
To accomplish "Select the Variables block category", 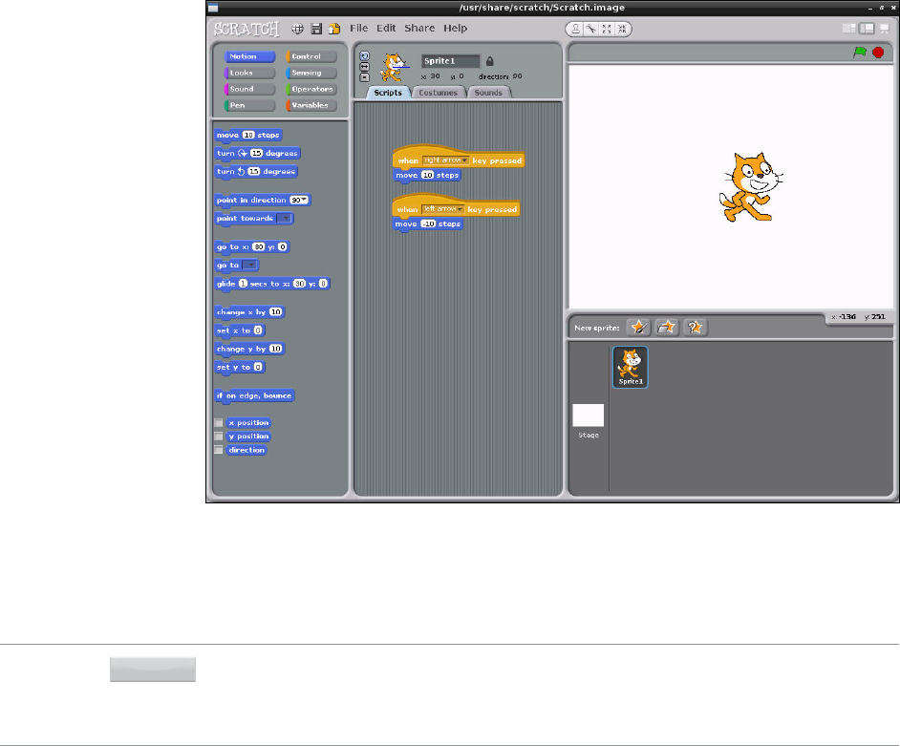I will [311, 105].
